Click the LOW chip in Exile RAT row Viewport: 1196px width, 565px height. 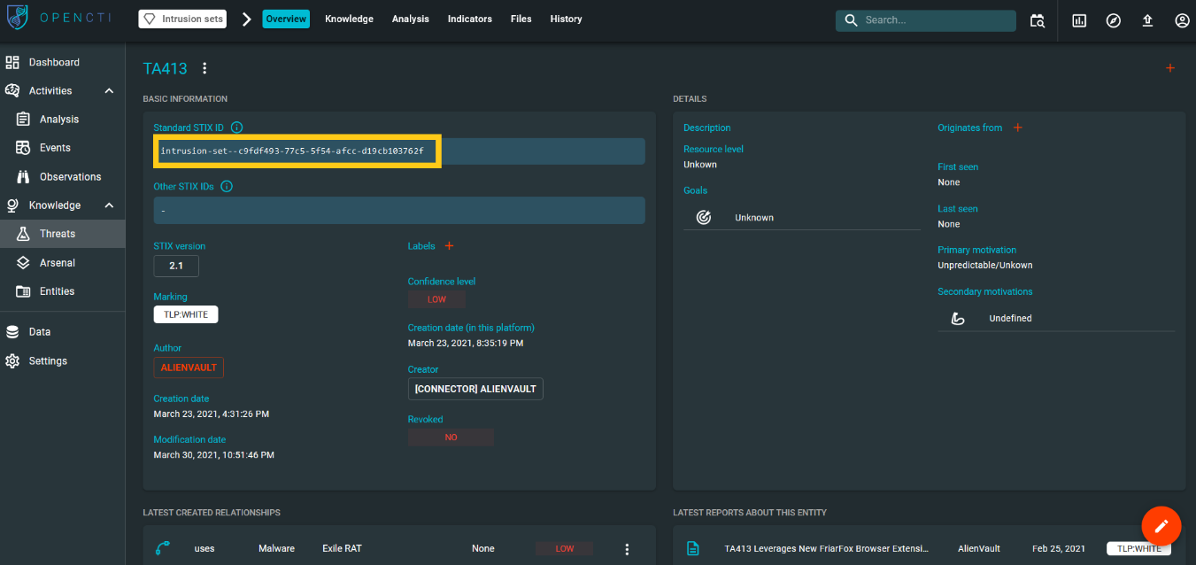tap(565, 548)
